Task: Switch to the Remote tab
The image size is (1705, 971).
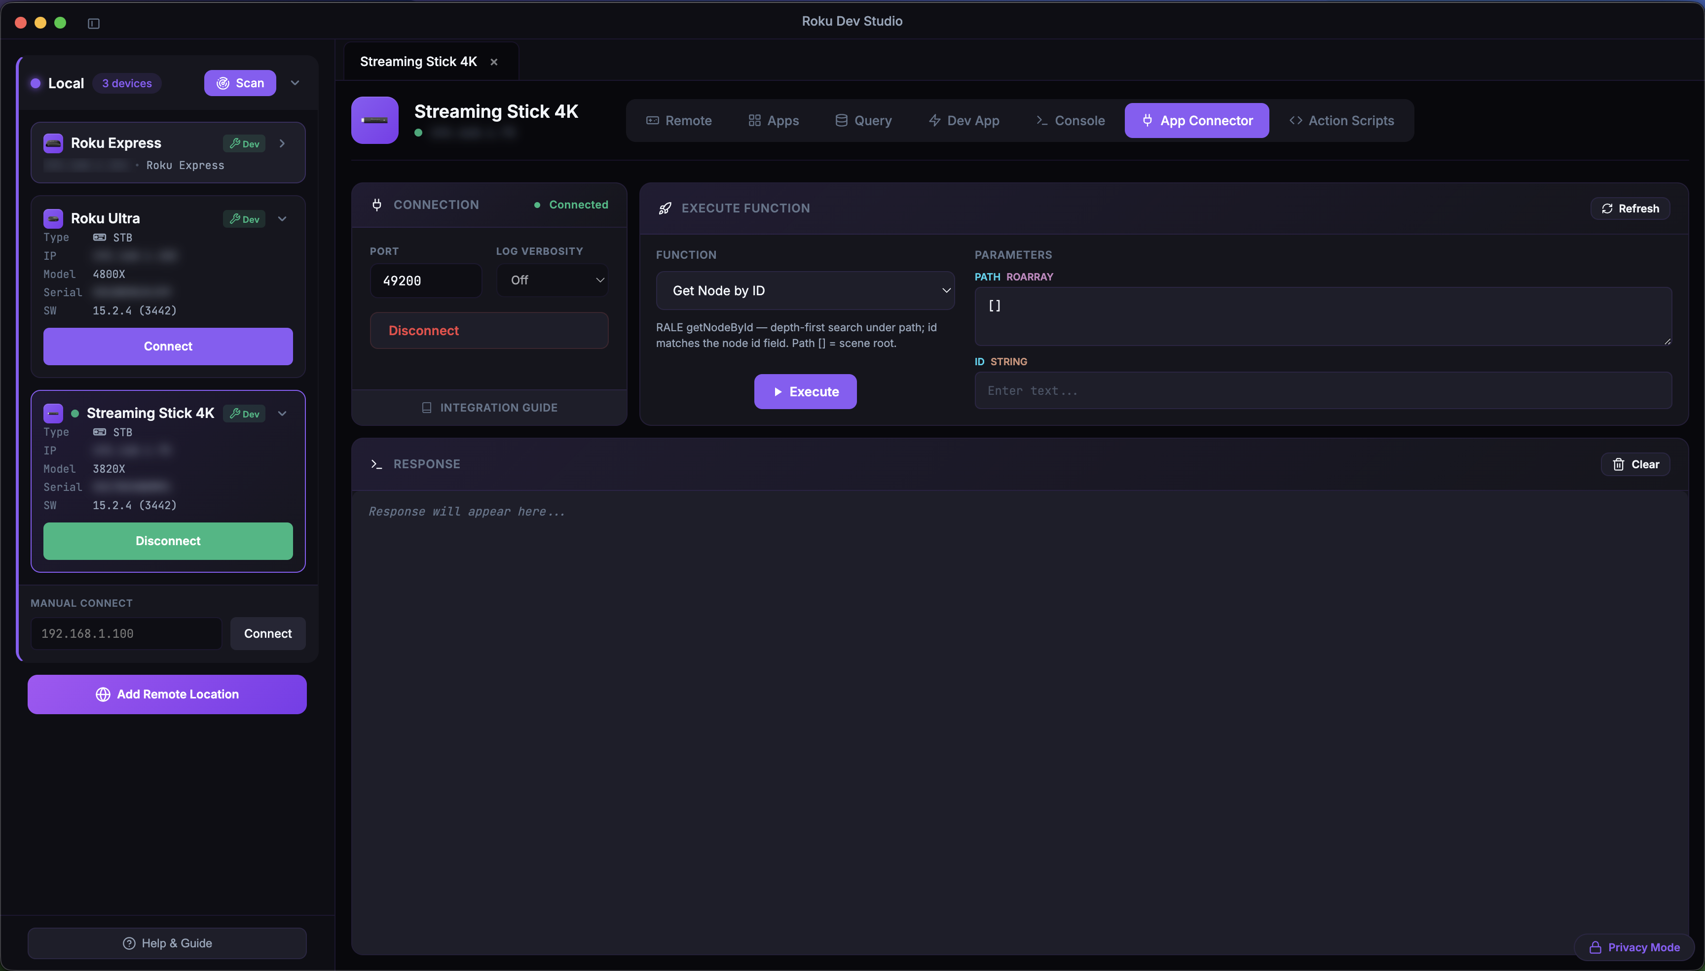Action: [x=679, y=121]
